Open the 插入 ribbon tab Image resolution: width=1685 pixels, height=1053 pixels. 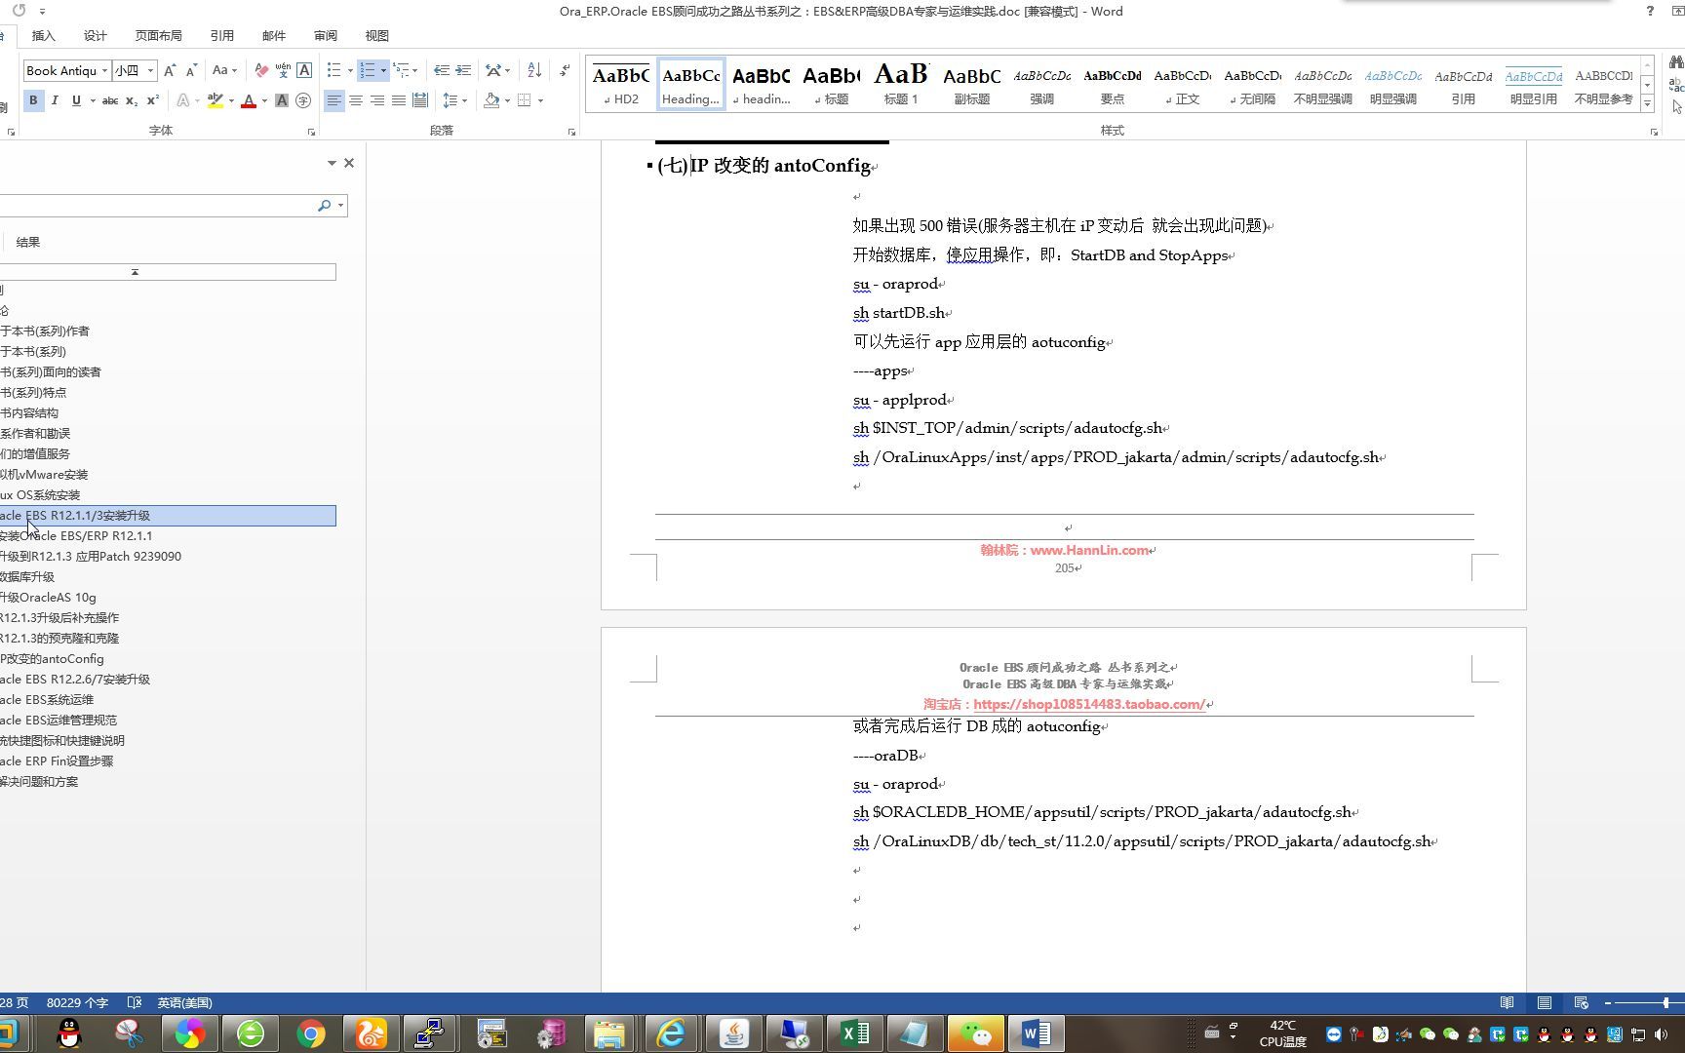[x=44, y=36]
